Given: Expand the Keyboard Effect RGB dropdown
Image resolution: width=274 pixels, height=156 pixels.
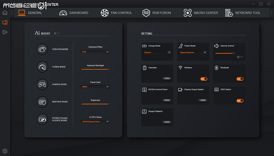Looking at the screenshot, I should point(95,52).
